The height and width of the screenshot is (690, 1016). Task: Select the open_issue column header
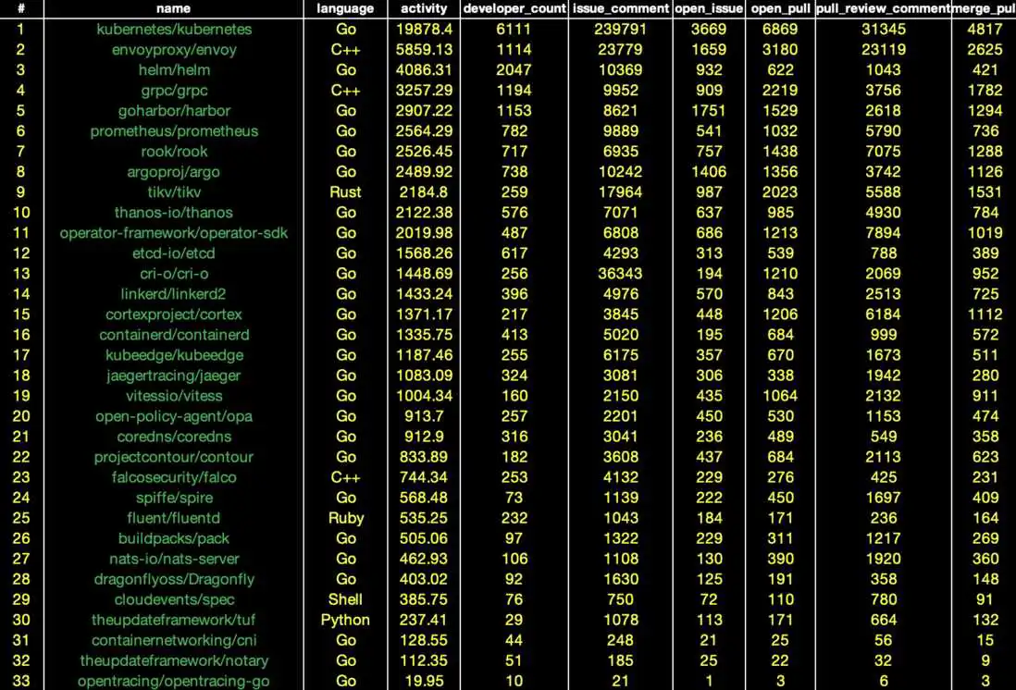point(709,8)
